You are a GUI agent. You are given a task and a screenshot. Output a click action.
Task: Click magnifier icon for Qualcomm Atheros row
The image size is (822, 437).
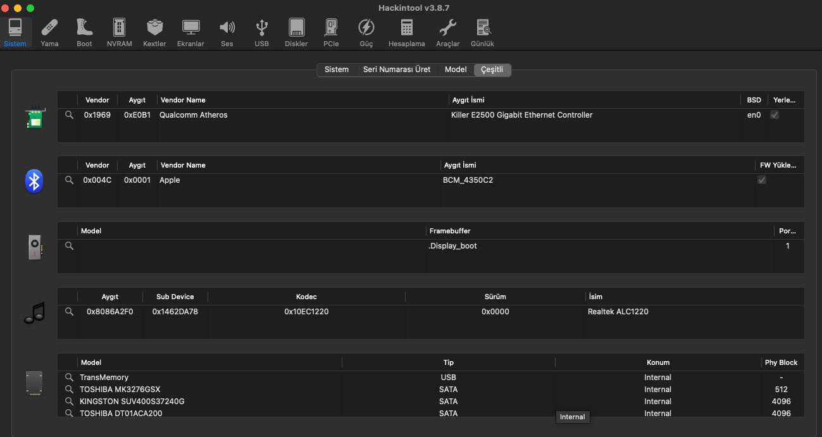click(69, 115)
